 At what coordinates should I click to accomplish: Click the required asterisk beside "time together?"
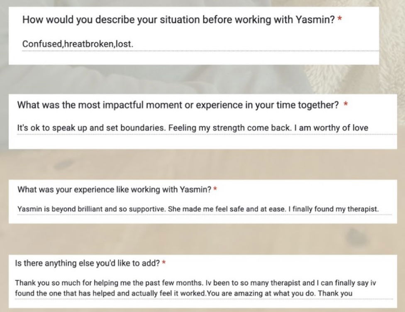pos(346,104)
